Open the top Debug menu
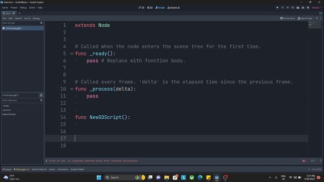The width and height of the screenshot is (324, 182). pyautogui.click(x=23, y=8)
